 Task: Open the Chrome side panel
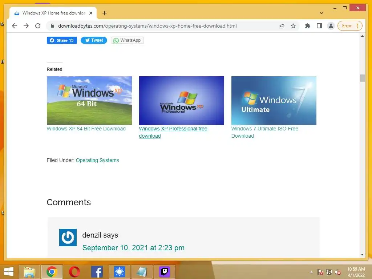319,26
